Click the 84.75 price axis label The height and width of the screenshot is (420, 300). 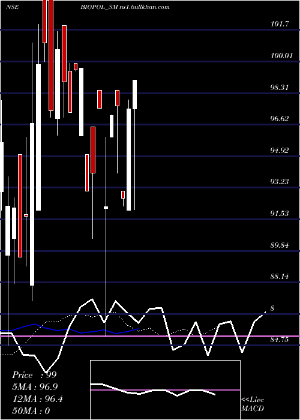pyautogui.click(x=280, y=340)
